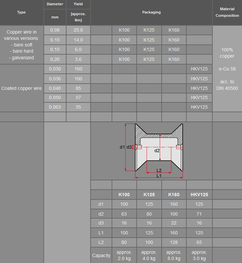
Task: Click the Diameter header cell
Action: coord(55,4)
